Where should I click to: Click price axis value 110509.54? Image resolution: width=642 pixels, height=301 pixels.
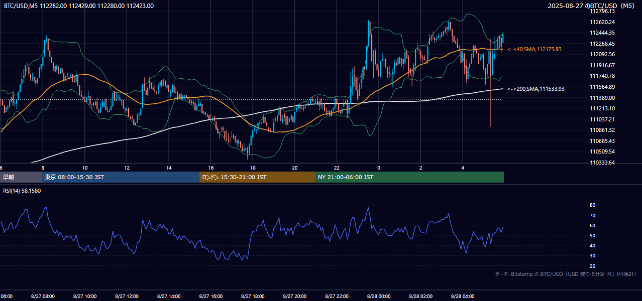pos(602,152)
